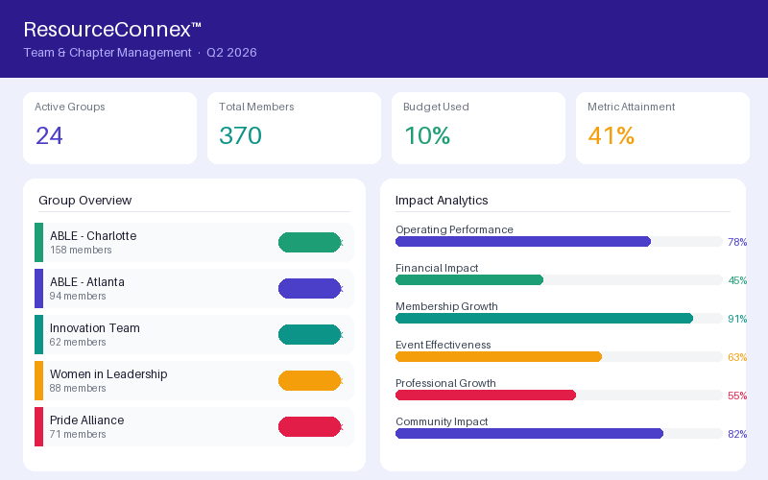Viewport: 768px width, 480px height.
Task: Open the Innovation Team group row
Action: pyautogui.click(x=195, y=334)
